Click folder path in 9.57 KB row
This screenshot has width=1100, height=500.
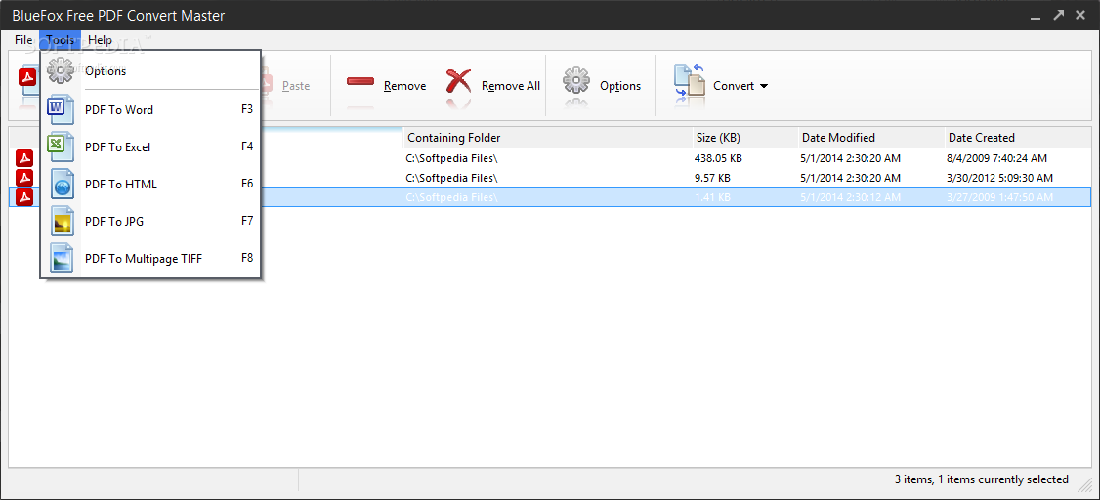coord(451,178)
